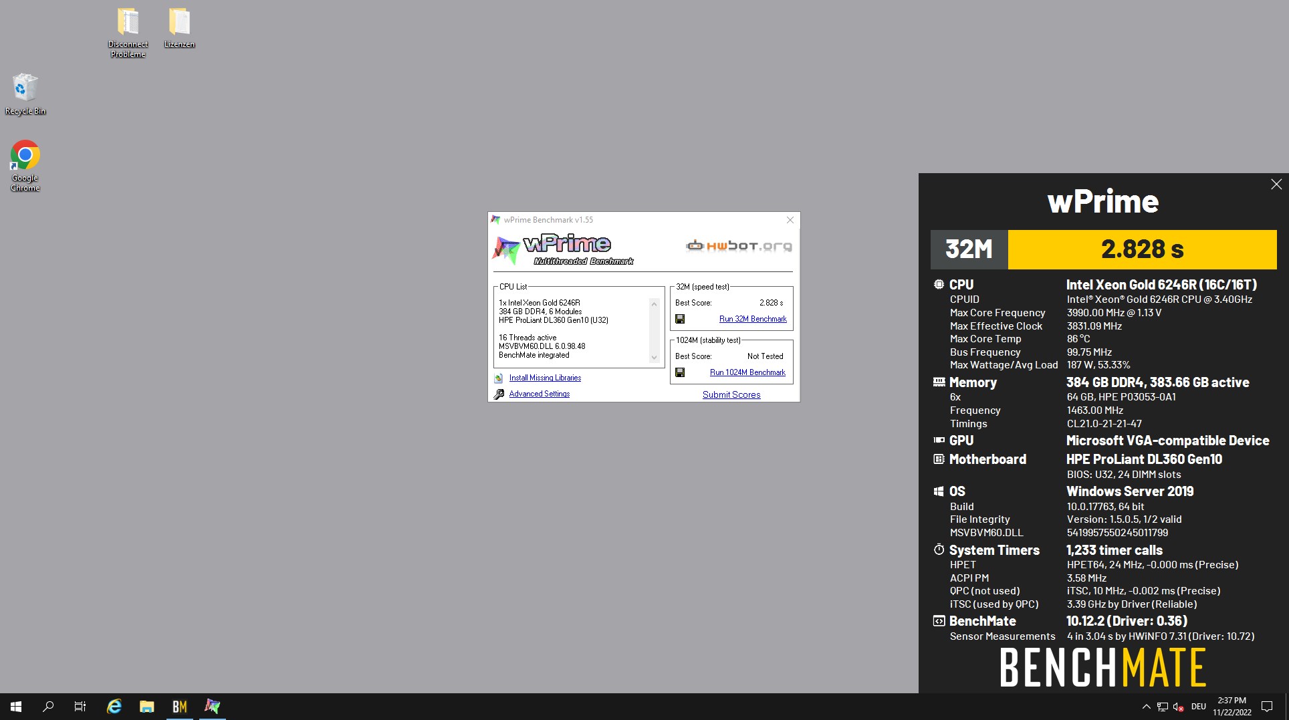The height and width of the screenshot is (720, 1289).
Task: Click the OS Windows logo icon
Action: click(x=939, y=491)
